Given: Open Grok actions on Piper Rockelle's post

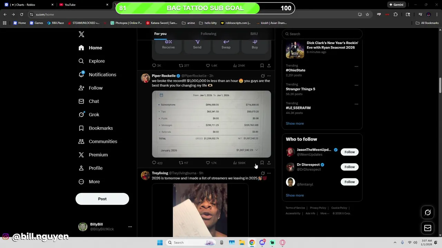Looking at the screenshot, I should click(263, 76).
